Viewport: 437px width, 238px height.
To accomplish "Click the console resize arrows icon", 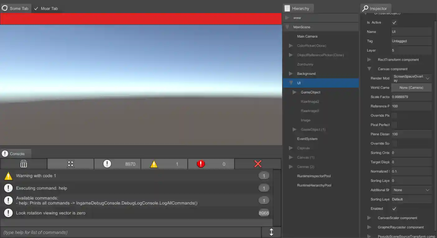I will [x=271, y=232].
